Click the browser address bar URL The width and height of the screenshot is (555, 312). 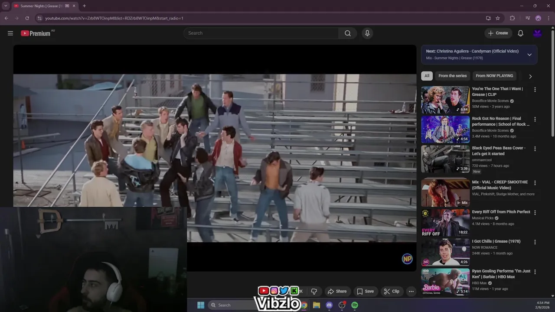[114, 18]
